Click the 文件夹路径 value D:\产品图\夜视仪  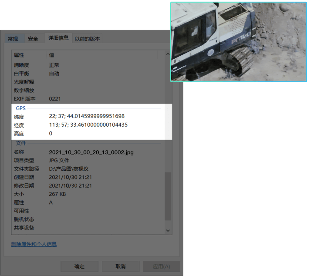tap(69, 169)
